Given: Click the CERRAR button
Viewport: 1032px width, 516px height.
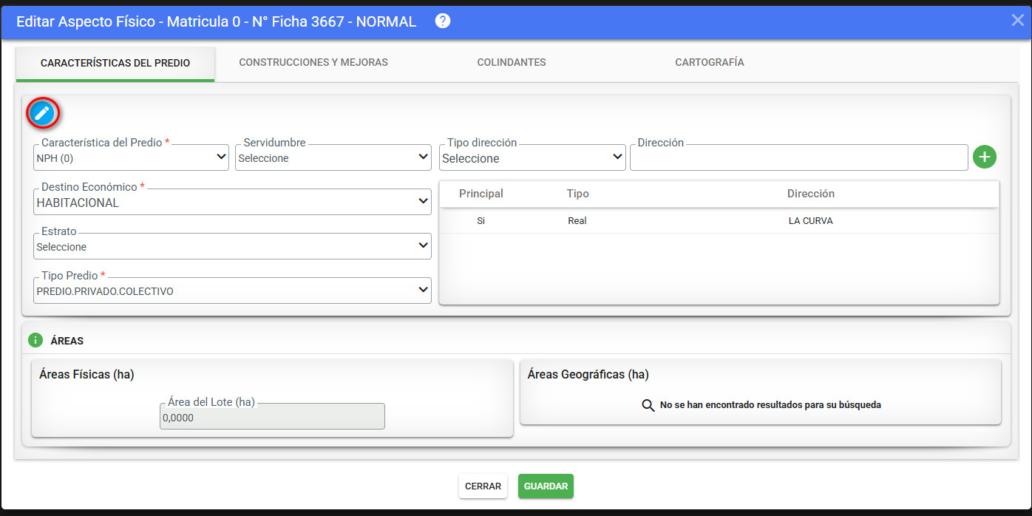Looking at the screenshot, I should point(483,486).
